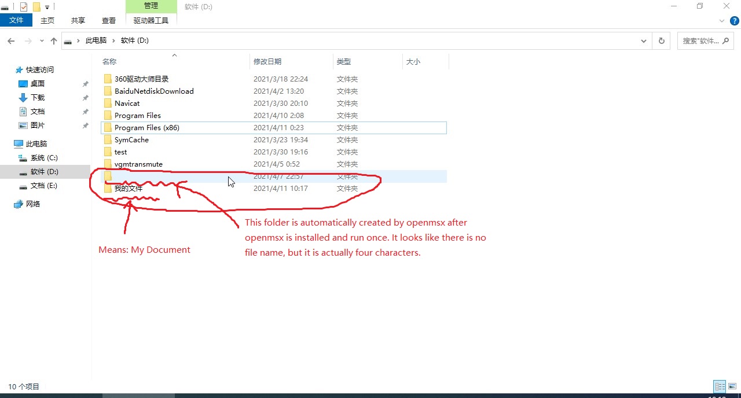
Task: Select 网络 in the navigation pane
Action: (33, 204)
